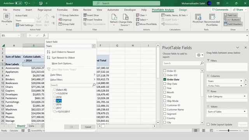Click Group Selection in ribbon
This screenshot has width=249, height=140.
[68, 15]
